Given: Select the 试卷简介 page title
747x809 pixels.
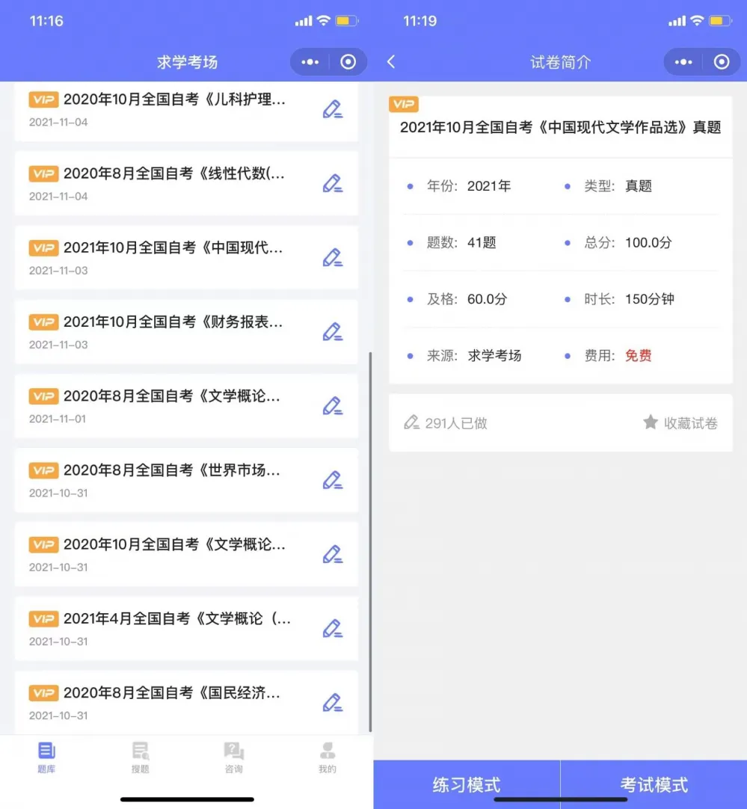Looking at the screenshot, I should [x=560, y=62].
